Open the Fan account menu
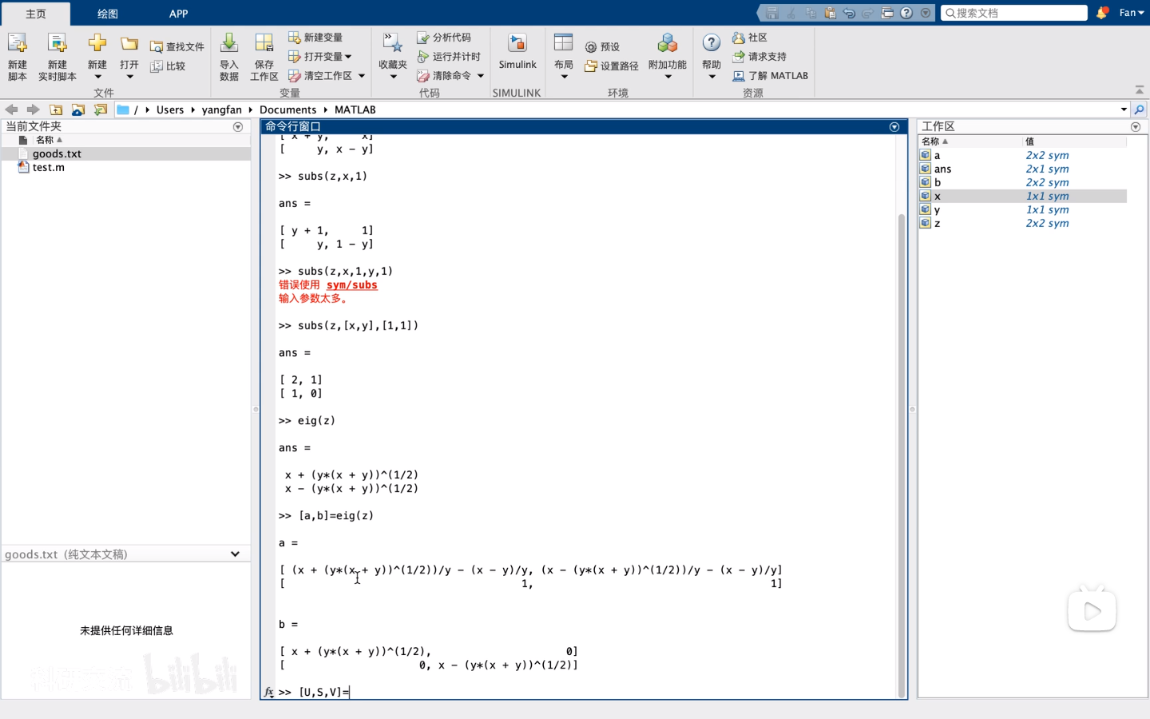Image resolution: width=1150 pixels, height=719 pixels. point(1131,13)
